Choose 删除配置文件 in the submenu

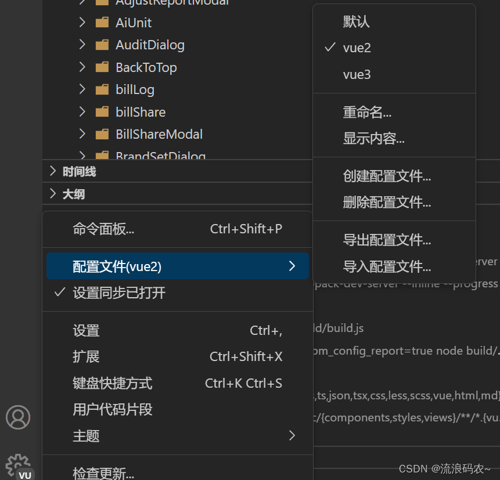click(387, 203)
